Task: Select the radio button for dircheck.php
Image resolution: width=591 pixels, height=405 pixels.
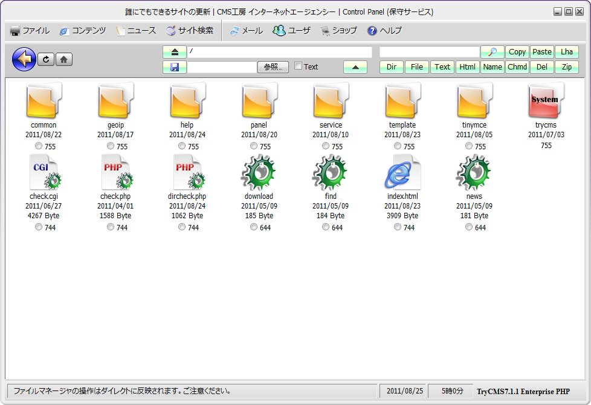Action: [182, 227]
